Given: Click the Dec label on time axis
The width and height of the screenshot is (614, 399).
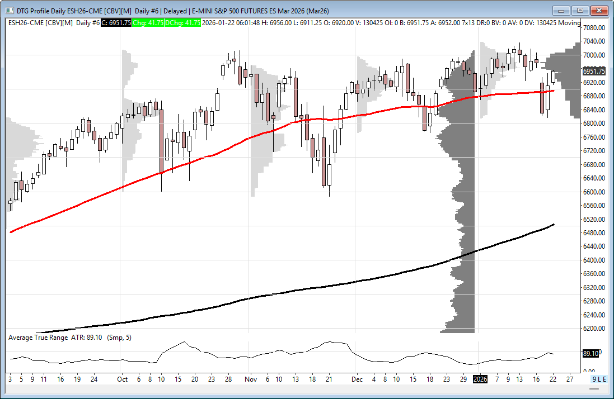Looking at the screenshot, I should tap(358, 379).
